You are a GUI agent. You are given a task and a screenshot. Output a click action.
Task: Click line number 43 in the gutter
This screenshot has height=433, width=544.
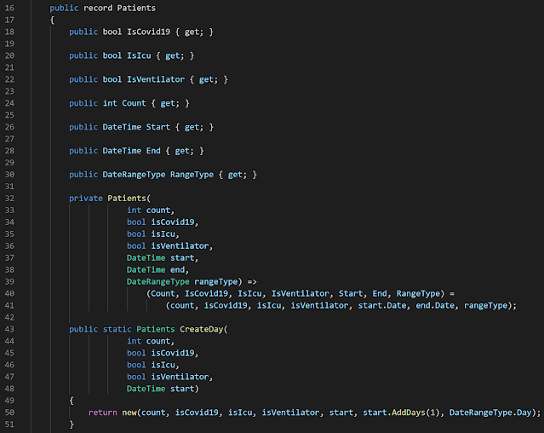9,329
